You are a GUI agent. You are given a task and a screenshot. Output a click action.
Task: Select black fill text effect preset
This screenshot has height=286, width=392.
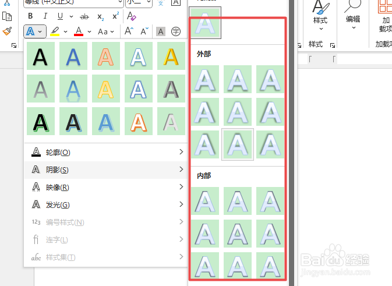click(x=41, y=56)
